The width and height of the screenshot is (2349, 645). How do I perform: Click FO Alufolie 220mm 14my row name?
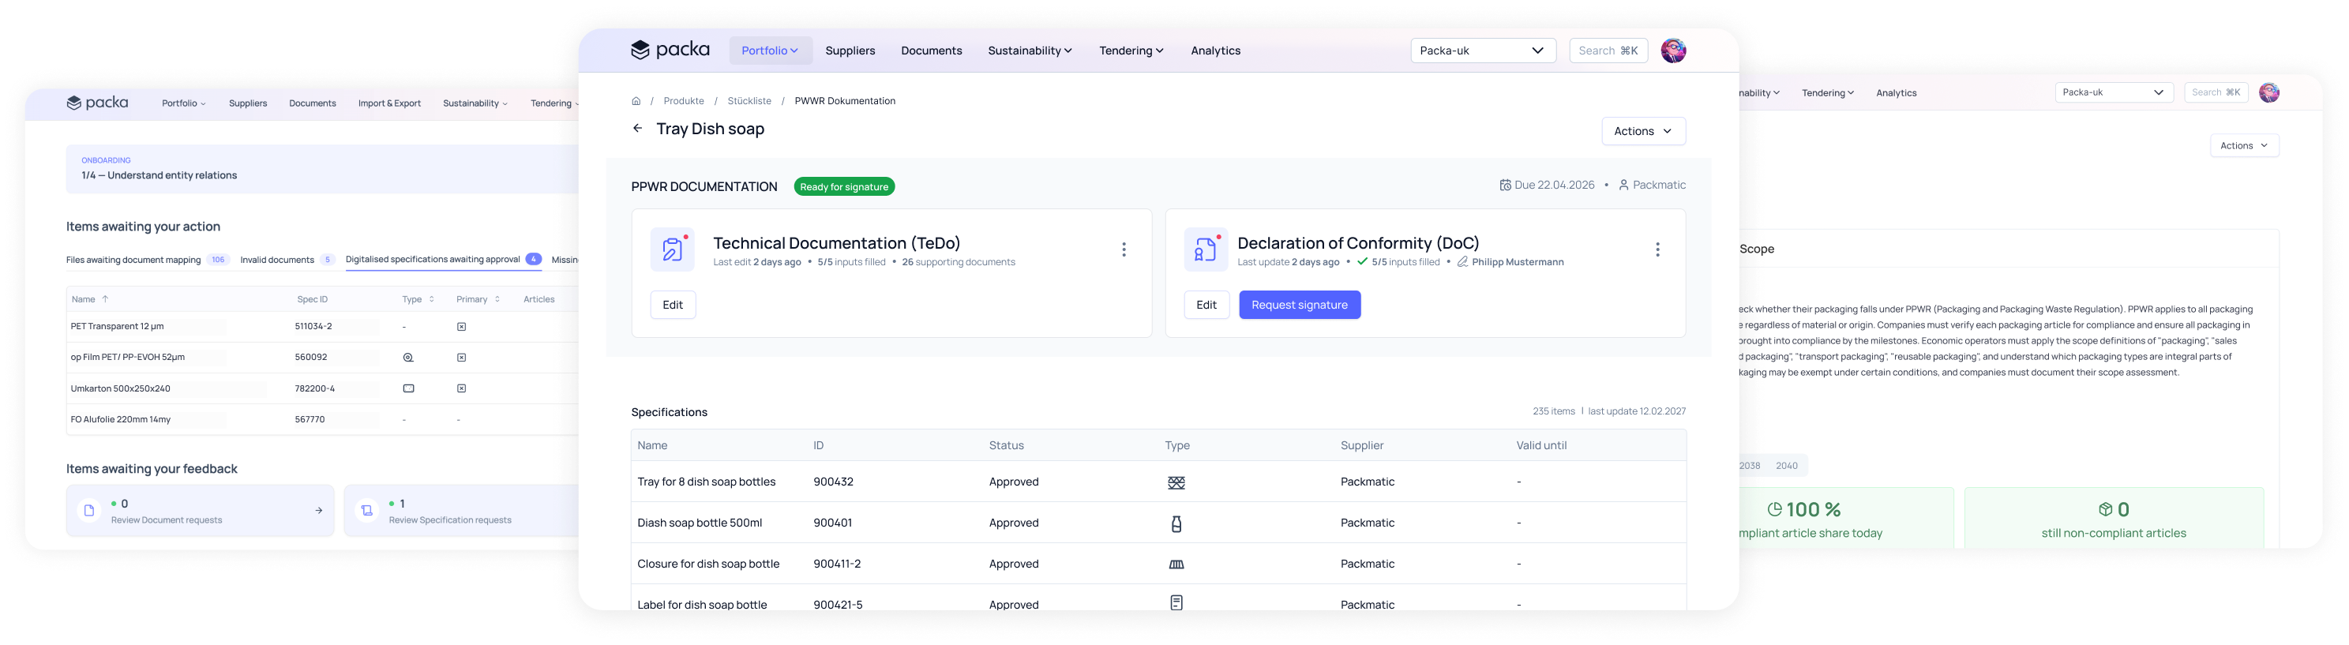pos(120,420)
